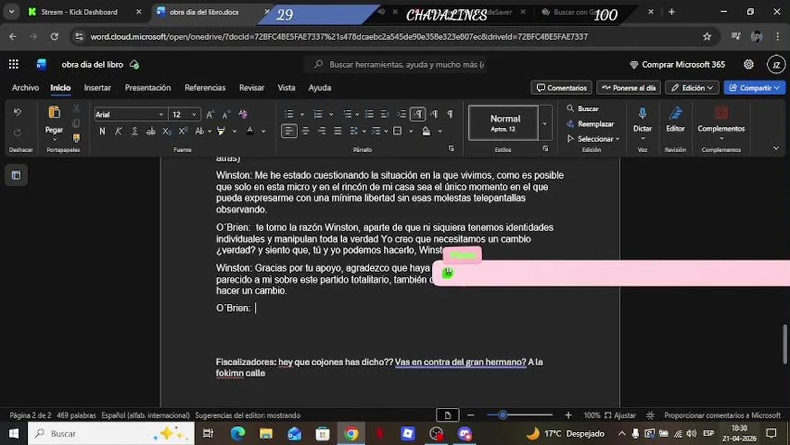Switch to the Referencias tab
Image resolution: width=790 pixels, height=445 pixels.
click(205, 88)
